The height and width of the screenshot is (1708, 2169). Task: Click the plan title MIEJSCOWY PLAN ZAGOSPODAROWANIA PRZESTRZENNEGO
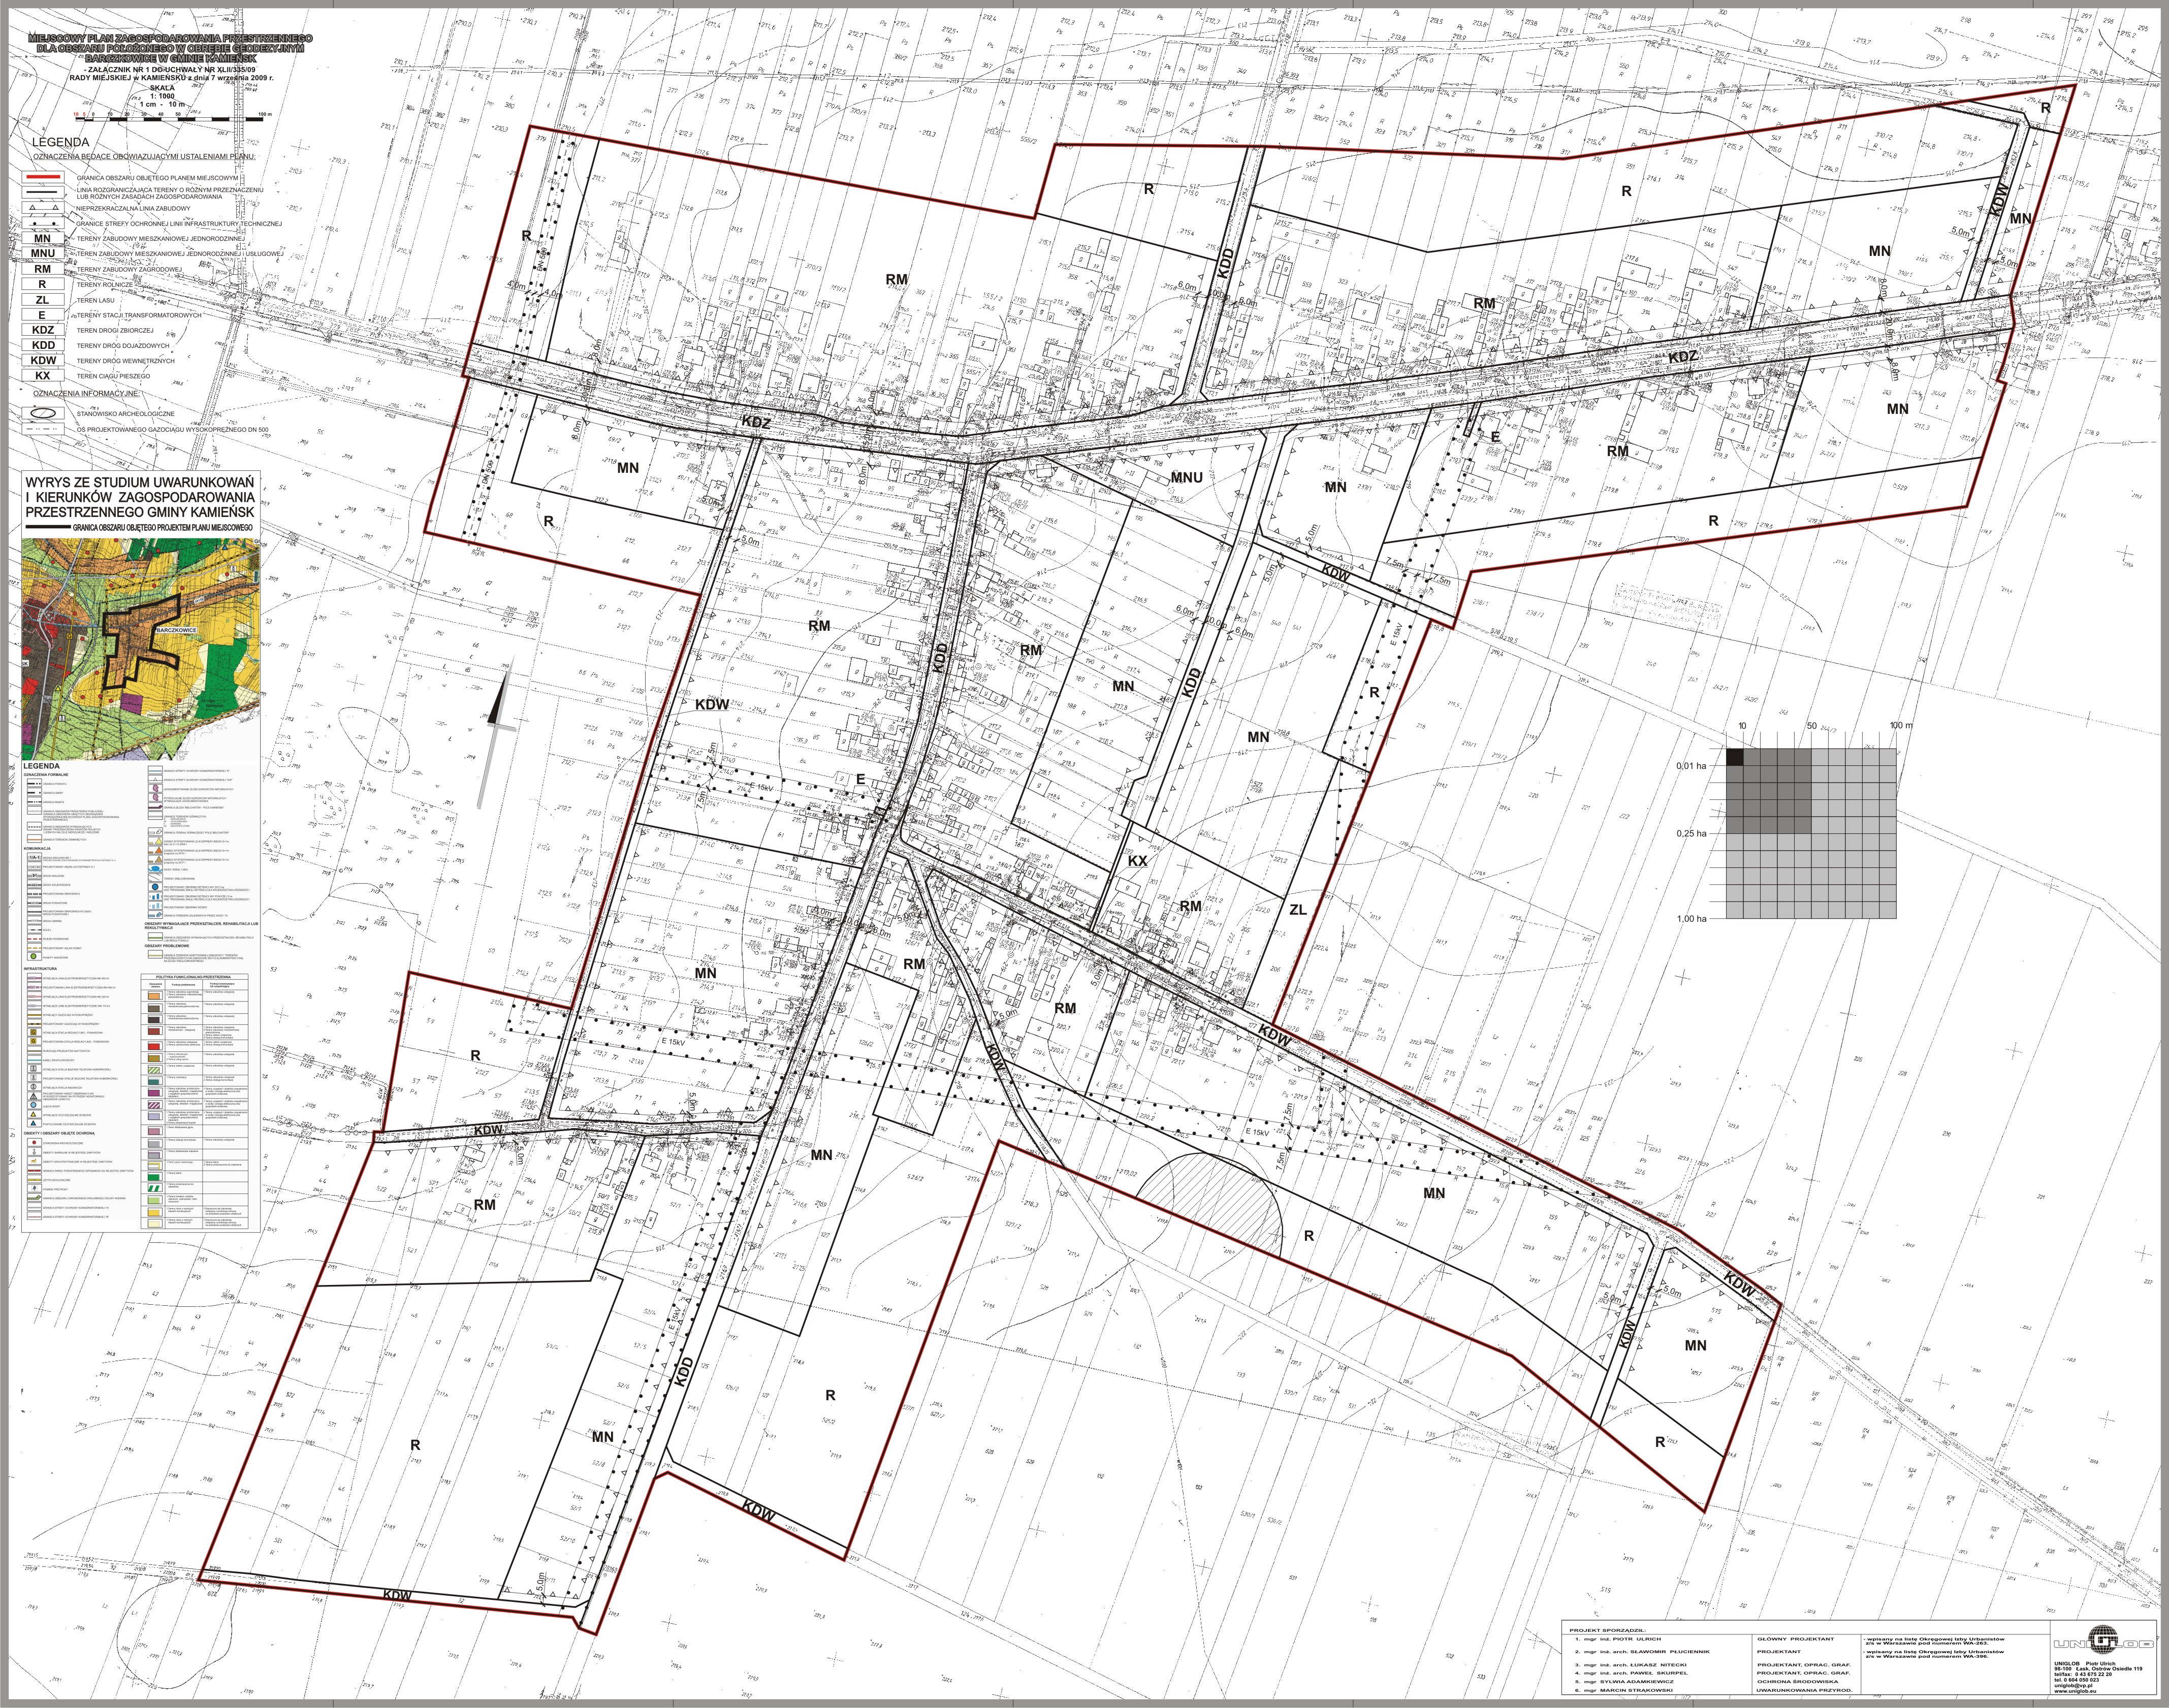(x=171, y=39)
